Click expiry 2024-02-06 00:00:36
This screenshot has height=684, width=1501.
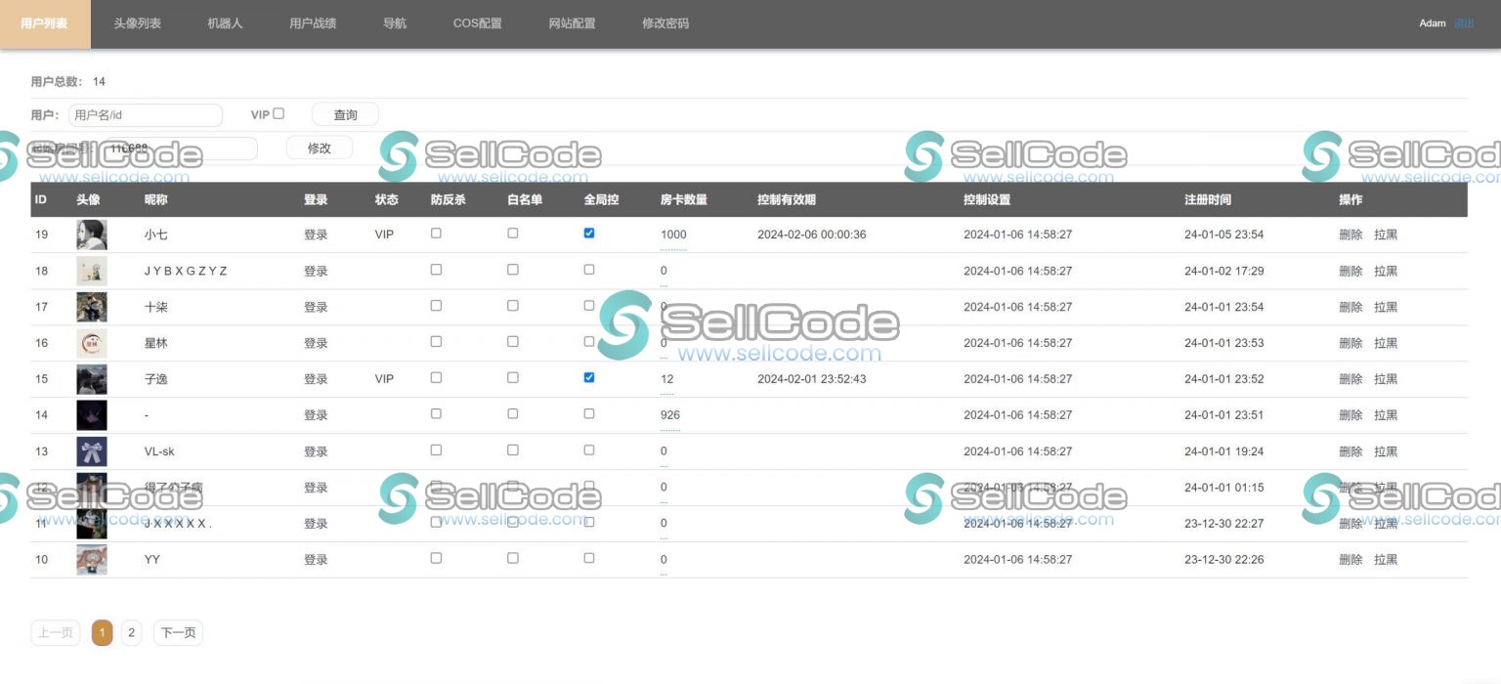(812, 235)
